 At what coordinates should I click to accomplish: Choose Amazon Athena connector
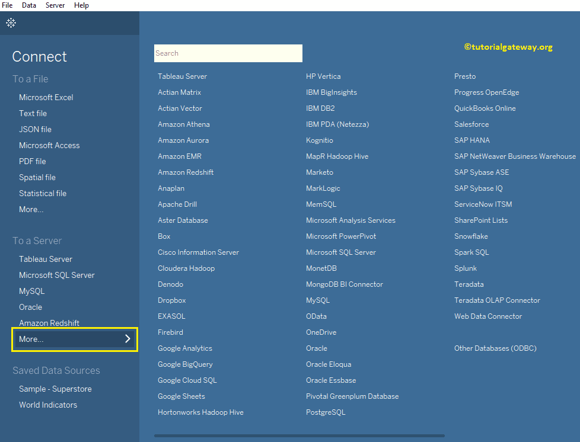tap(184, 124)
